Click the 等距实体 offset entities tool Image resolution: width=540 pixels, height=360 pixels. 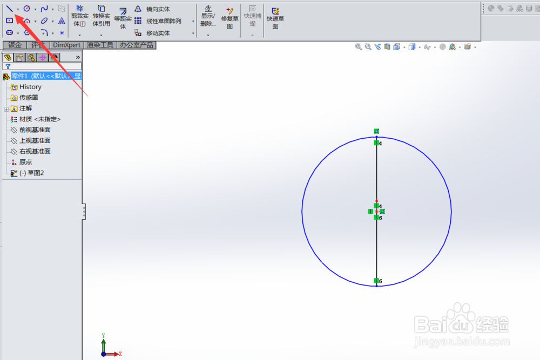point(123,19)
